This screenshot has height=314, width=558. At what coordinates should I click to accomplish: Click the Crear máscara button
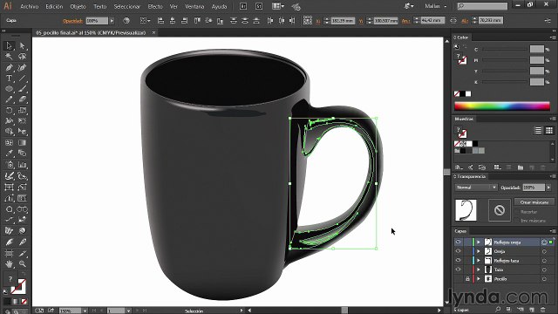pos(534,202)
